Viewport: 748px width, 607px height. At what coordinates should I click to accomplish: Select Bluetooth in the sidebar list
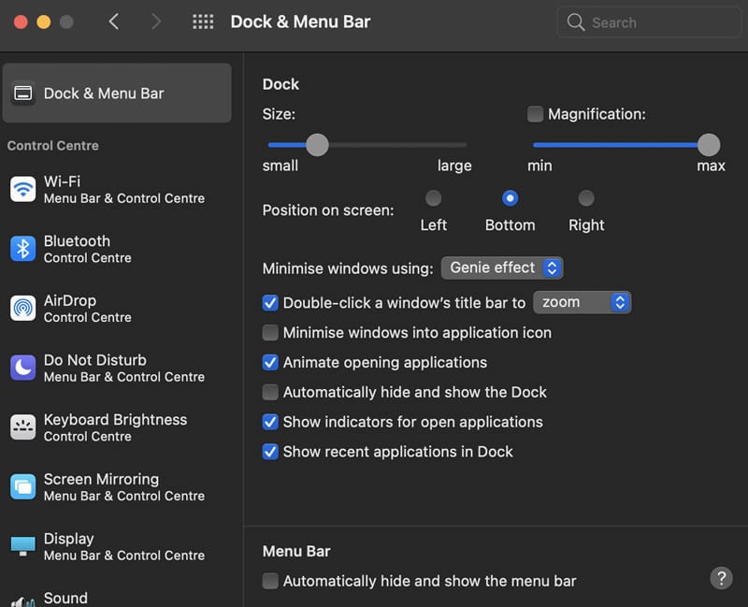click(x=117, y=249)
